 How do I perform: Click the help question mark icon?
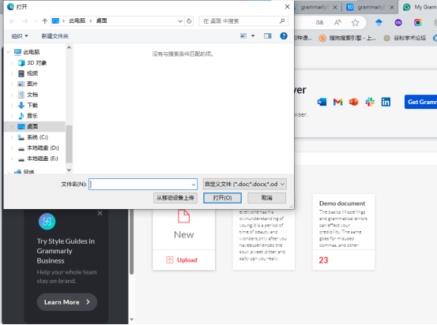click(284, 36)
